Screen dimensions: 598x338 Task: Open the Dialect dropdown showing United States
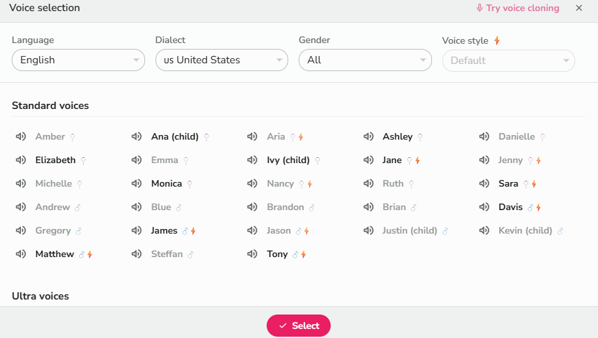(x=222, y=60)
